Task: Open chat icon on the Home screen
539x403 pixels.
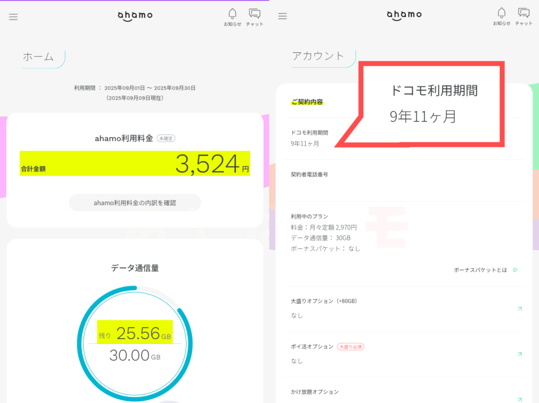Action: [x=255, y=17]
